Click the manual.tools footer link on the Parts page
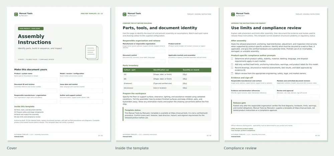This screenshot has height=156, width=334. (127, 137)
